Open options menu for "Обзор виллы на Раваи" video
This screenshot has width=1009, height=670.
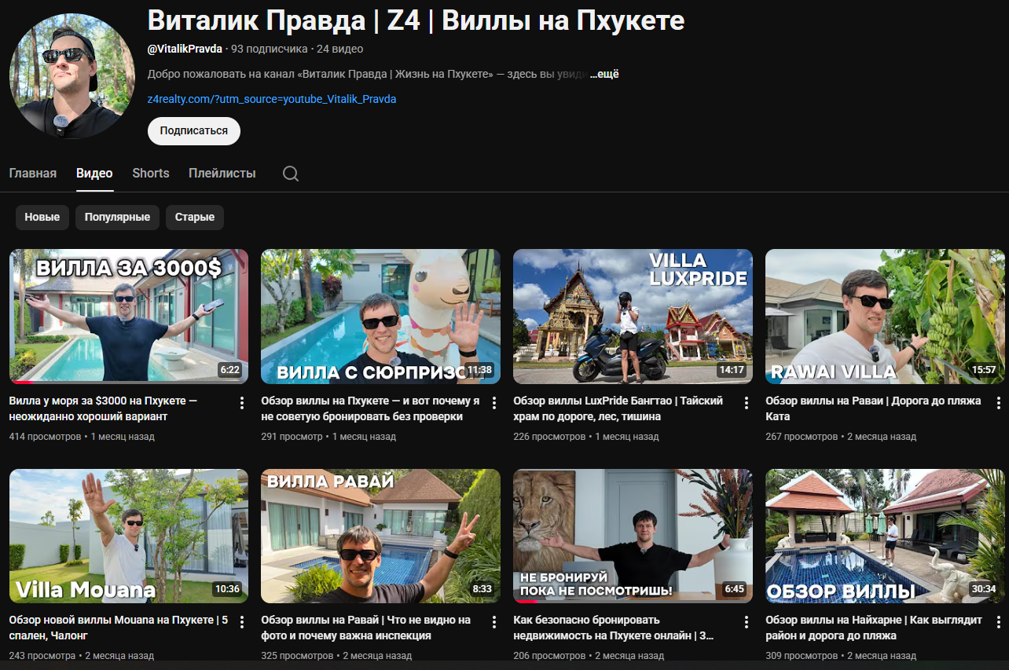coord(999,403)
